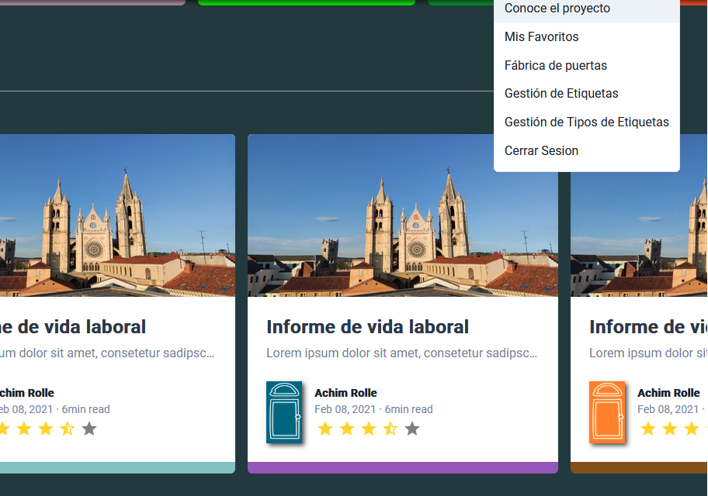Click the half-filled star on left card
Image resolution: width=708 pixels, height=496 pixels.
click(x=68, y=429)
